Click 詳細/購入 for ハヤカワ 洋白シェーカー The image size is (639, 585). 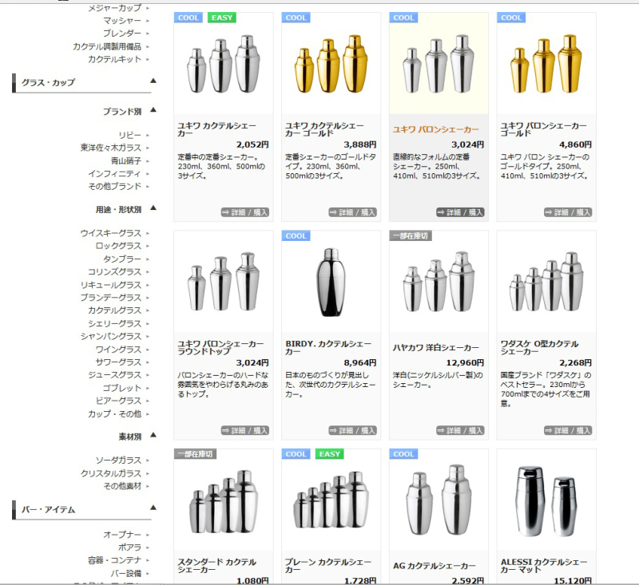pos(460,430)
